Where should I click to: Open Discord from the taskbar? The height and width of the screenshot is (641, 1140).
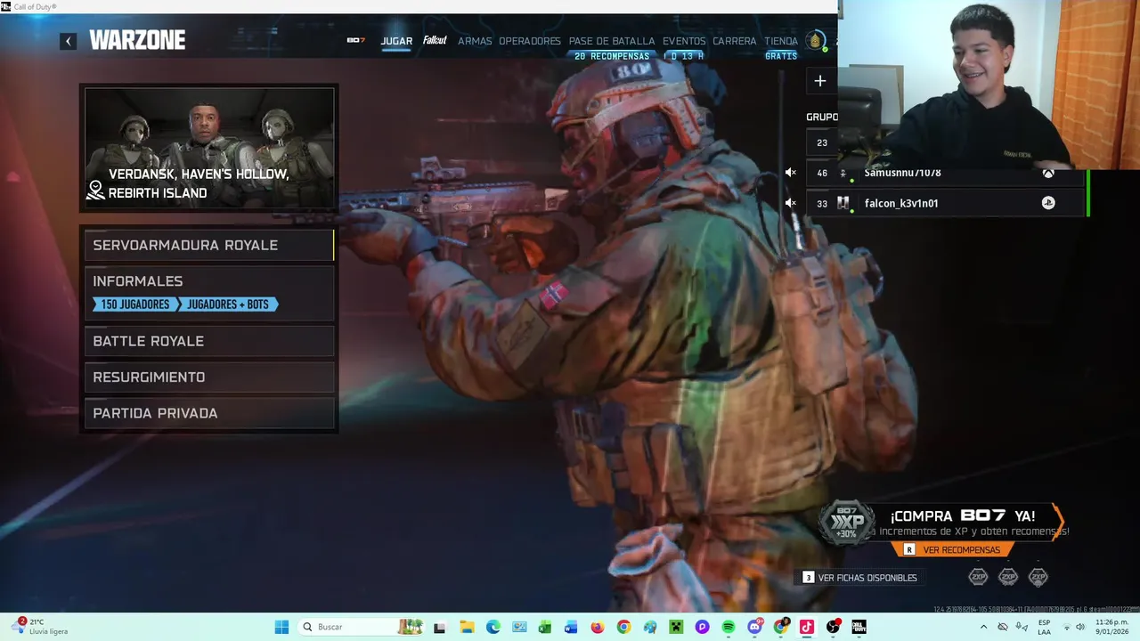tap(754, 627)
